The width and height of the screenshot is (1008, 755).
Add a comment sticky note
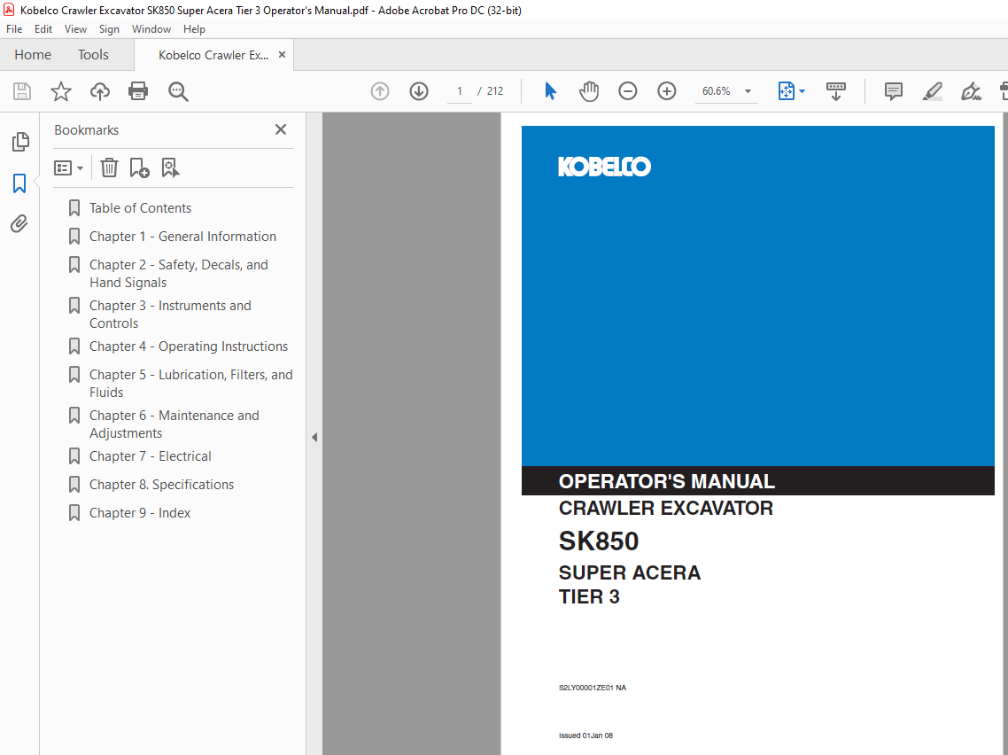pos(894,91)
